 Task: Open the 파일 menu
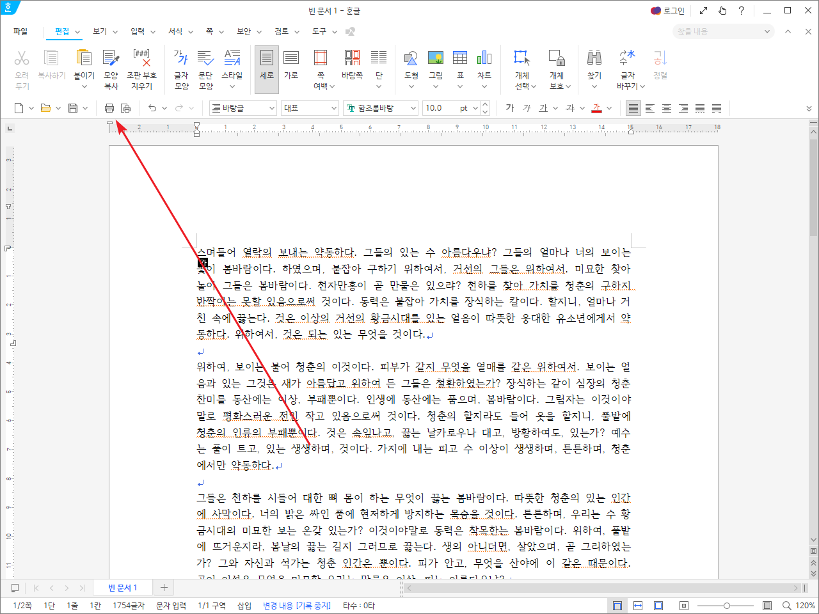click(20, 31)
